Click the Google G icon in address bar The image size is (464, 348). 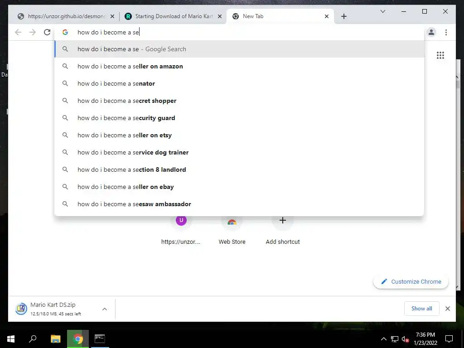[x=65, y=32]
